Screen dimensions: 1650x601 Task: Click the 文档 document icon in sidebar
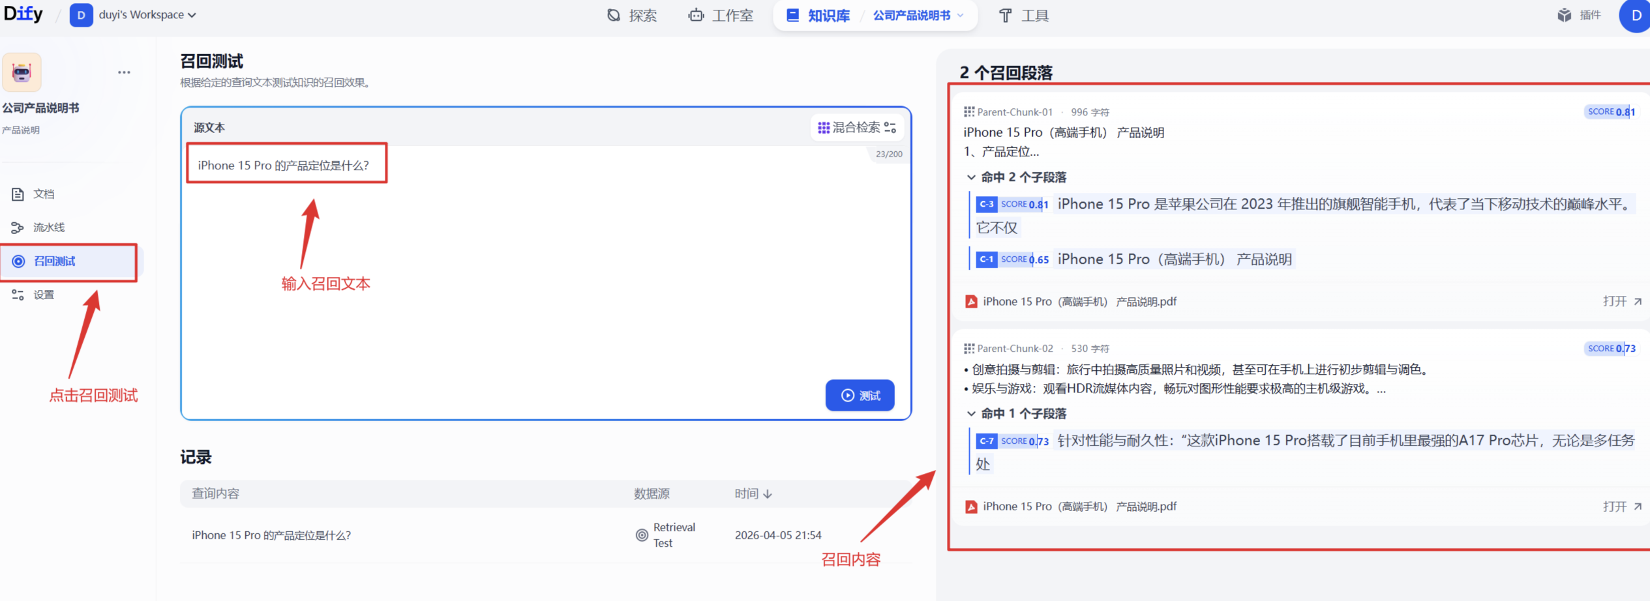(18, 194)
